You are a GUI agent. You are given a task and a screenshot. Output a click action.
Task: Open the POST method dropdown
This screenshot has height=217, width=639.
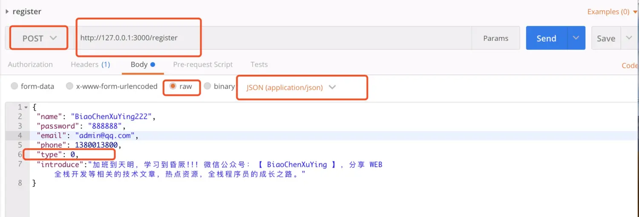(39, 38)
